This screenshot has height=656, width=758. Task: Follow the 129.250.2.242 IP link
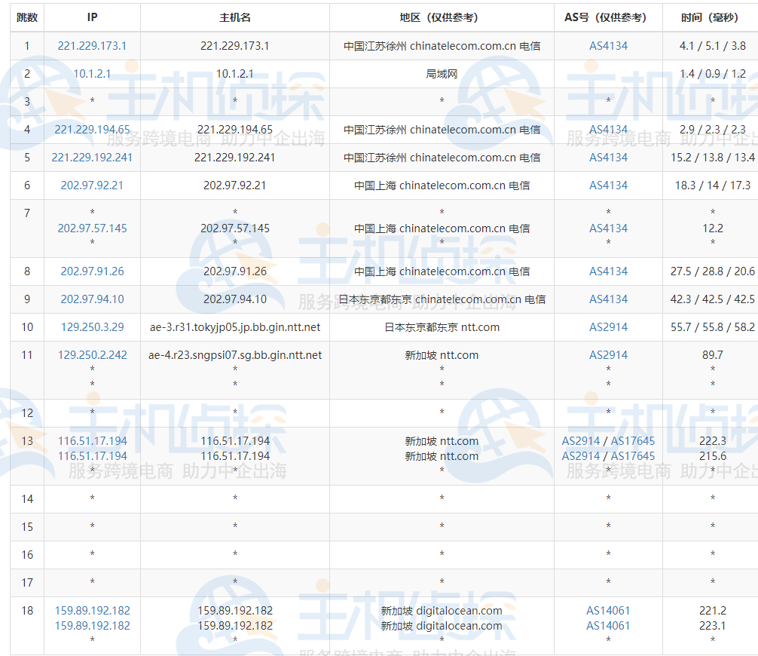(92, 355)
